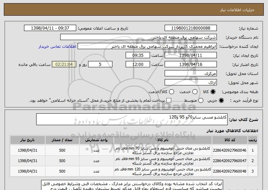Click the 120 mm cable lug item name
This screenshot has height=190, width=268.
coord(163,171)
